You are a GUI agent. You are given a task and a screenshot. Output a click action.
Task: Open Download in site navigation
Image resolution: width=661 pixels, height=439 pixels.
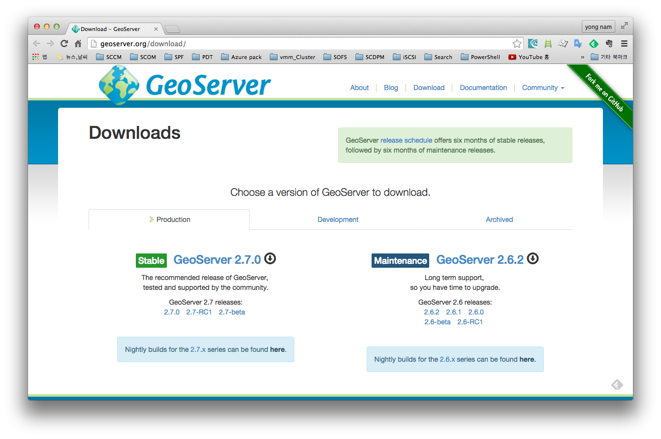tap(429, 88)
